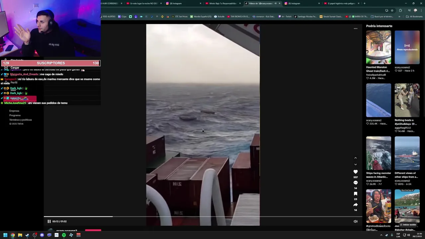425x239 pixels.
Task: Open 'Santiago Nicolas Fe...' bookmark
Action: click(x=305, y=17)
